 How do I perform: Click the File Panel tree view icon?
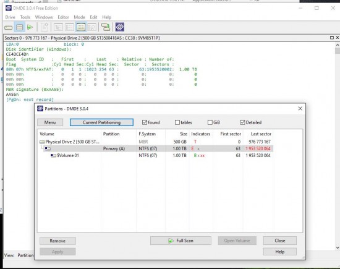(x=58, y=27)
